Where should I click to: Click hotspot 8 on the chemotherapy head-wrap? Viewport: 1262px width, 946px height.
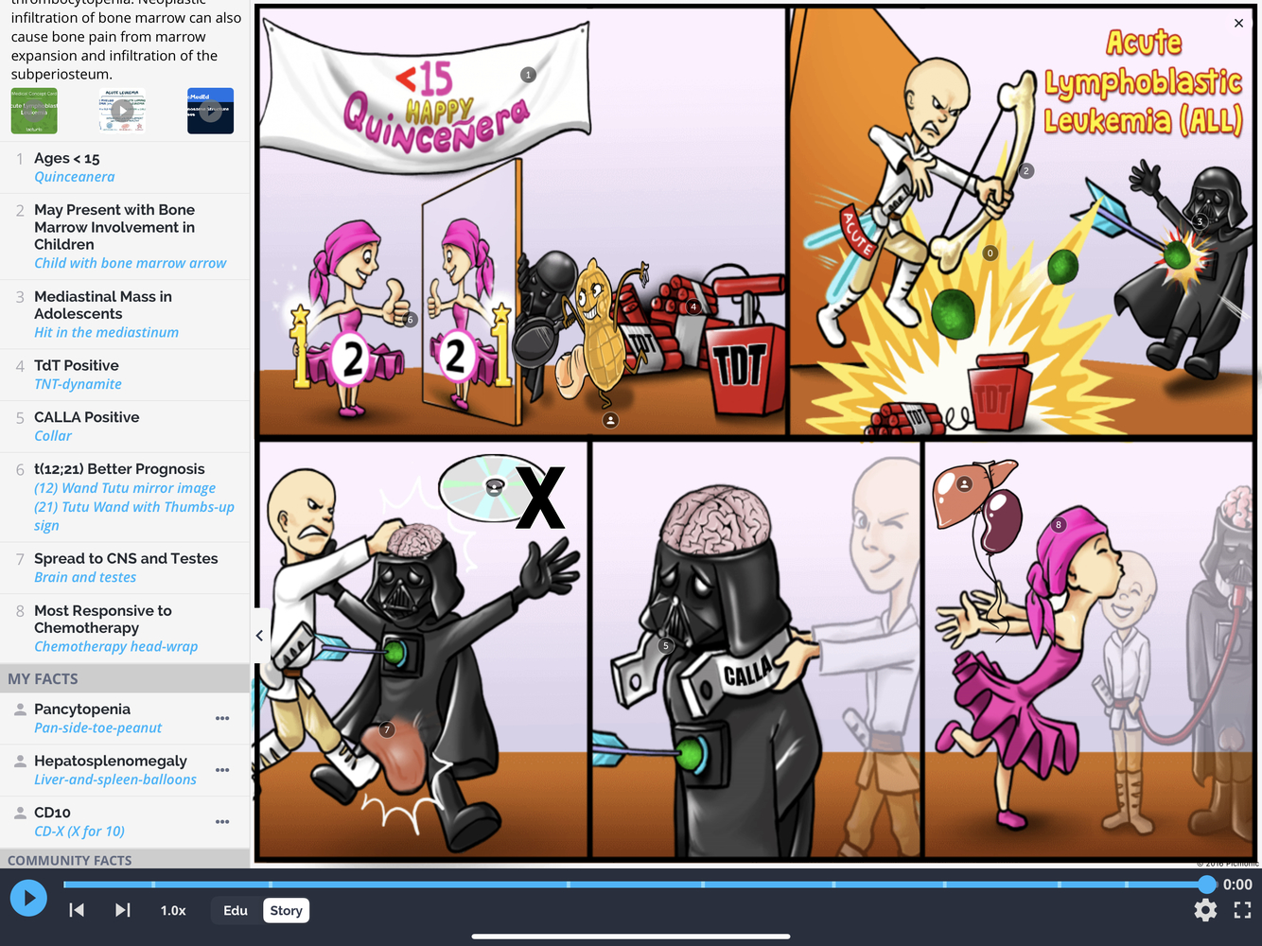[1059, 525]
